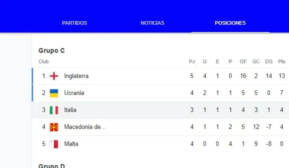Click England's 13 points value
This screenshot has height=168, width=289.
pyautogui.click(x=282, y=76)
